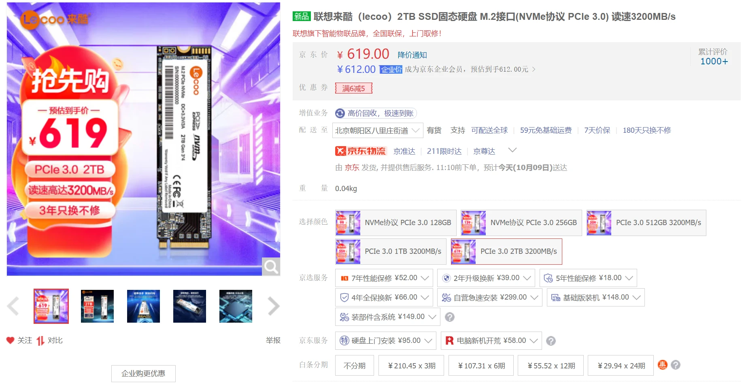
Task: Click the main product image
Action: tap(143, 139)
